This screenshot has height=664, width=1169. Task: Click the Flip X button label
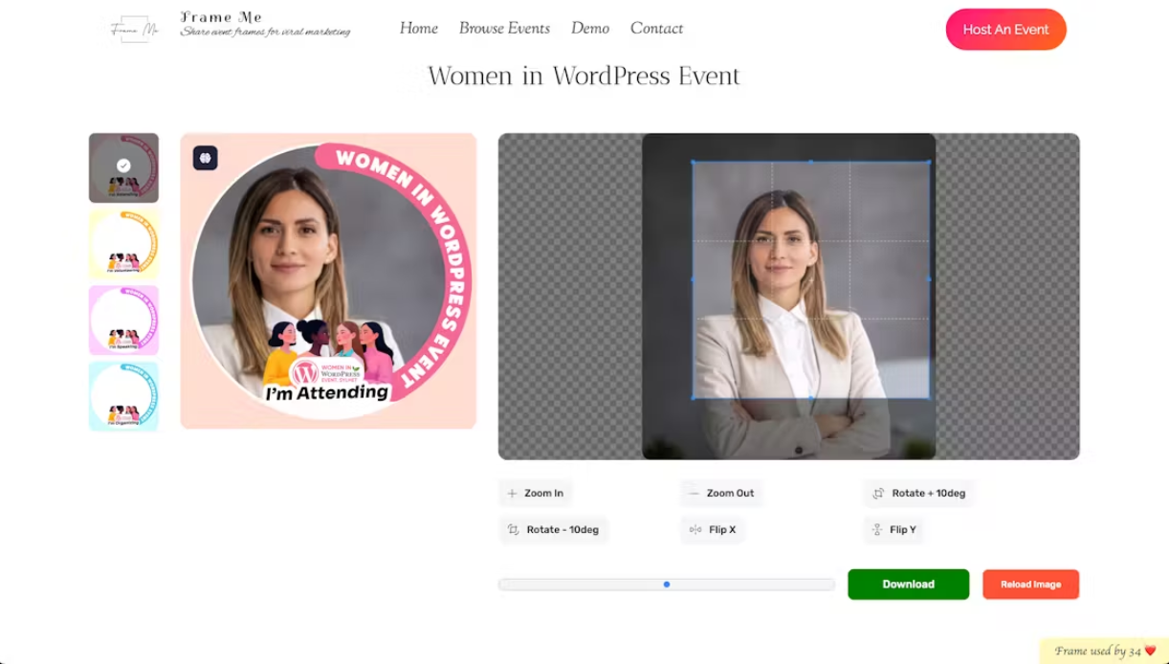click(x=722, y=530)
